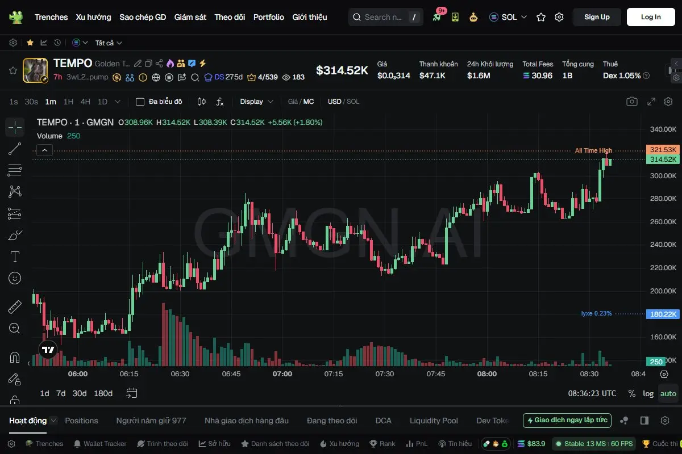The width and height of the screenshot is (682, 454).
Task: Click the candlestick chart type icon
Action: click(201, 102)
